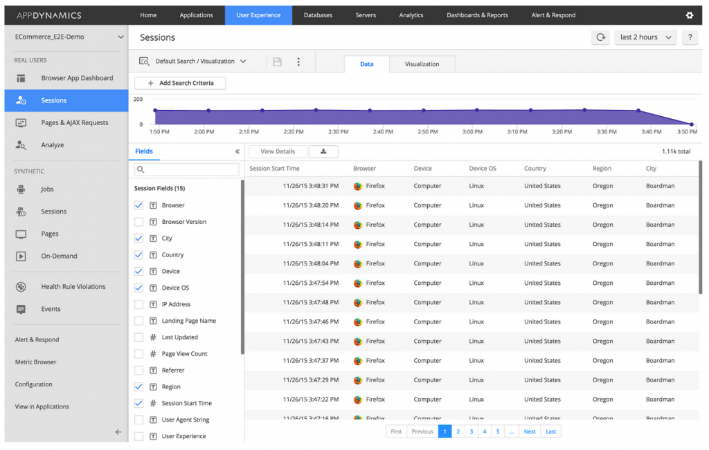Check the IP Address field checkbox

[x=138, y=304]
